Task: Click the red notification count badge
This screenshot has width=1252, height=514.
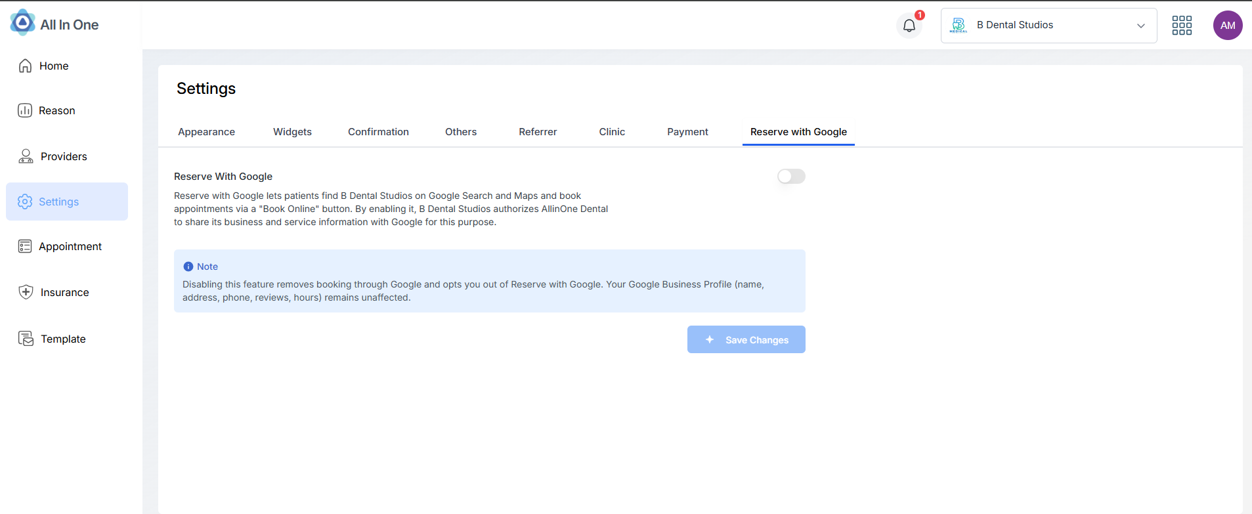Action: [920, 15]
